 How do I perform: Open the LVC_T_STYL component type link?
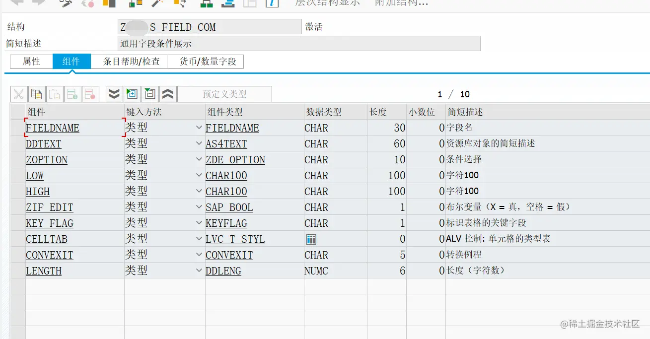click(235, 239)
